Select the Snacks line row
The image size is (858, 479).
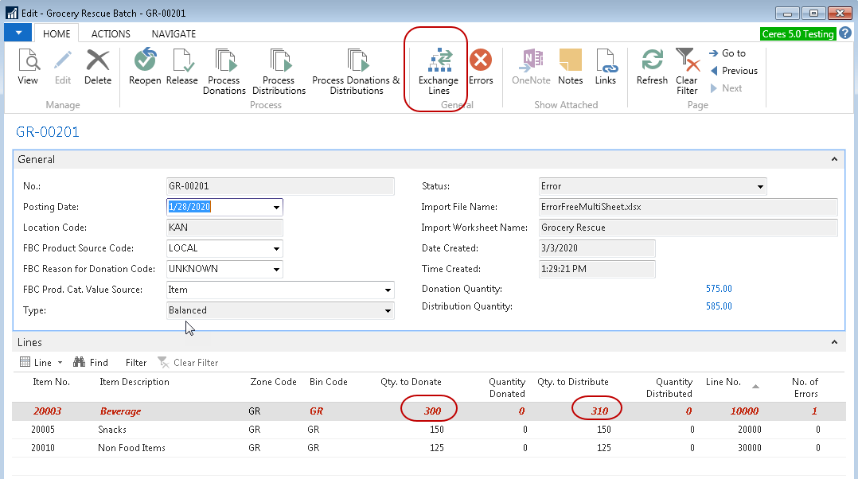click(111, 430)
